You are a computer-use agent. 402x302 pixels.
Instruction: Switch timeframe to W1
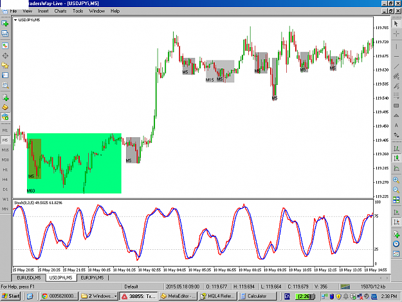[5, 199]
